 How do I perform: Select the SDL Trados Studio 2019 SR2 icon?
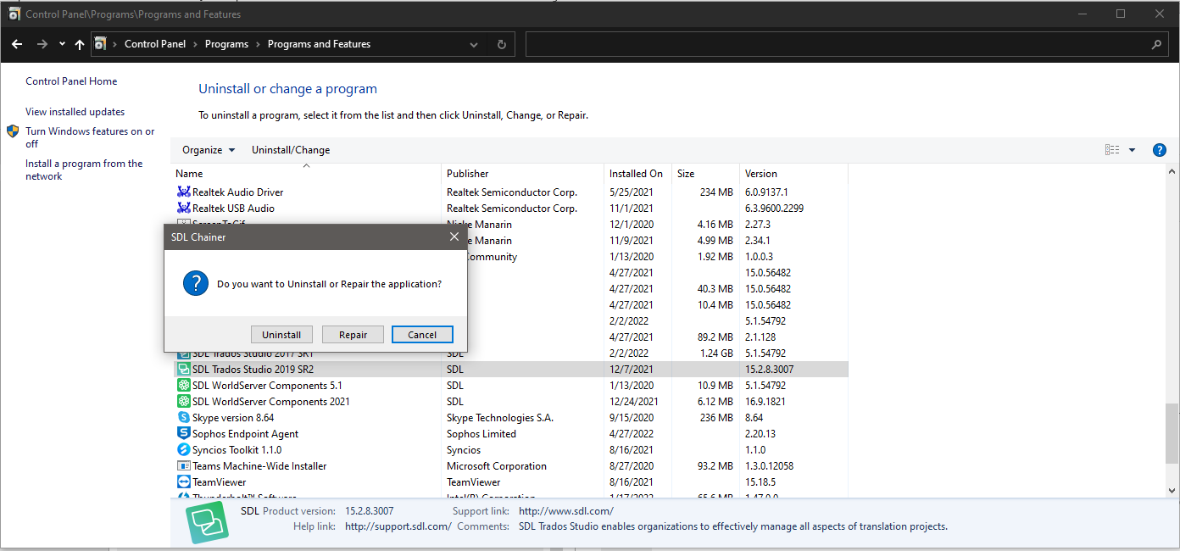184,369
